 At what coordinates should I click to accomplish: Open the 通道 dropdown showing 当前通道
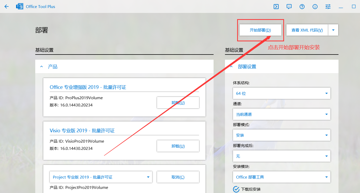point(282,114)
